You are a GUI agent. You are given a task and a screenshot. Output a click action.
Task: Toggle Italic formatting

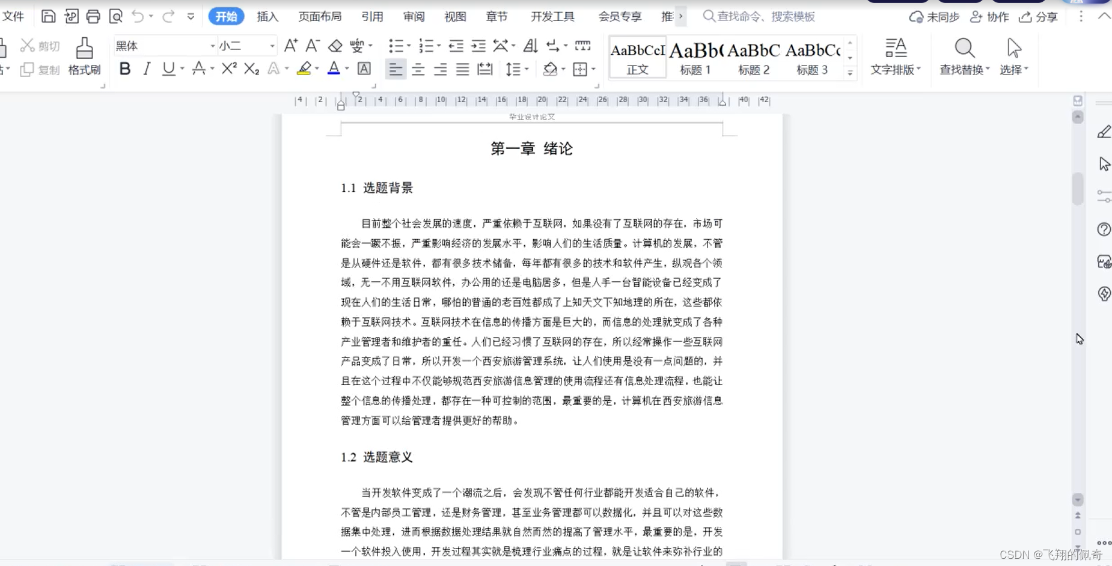coord(147,68)
